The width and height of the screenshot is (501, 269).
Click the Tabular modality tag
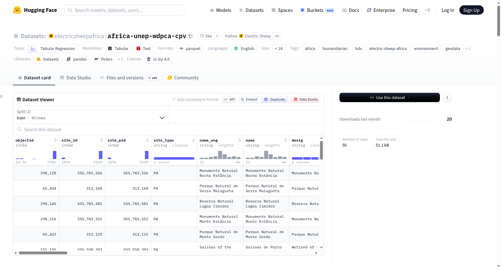click(x=118, y=48)
